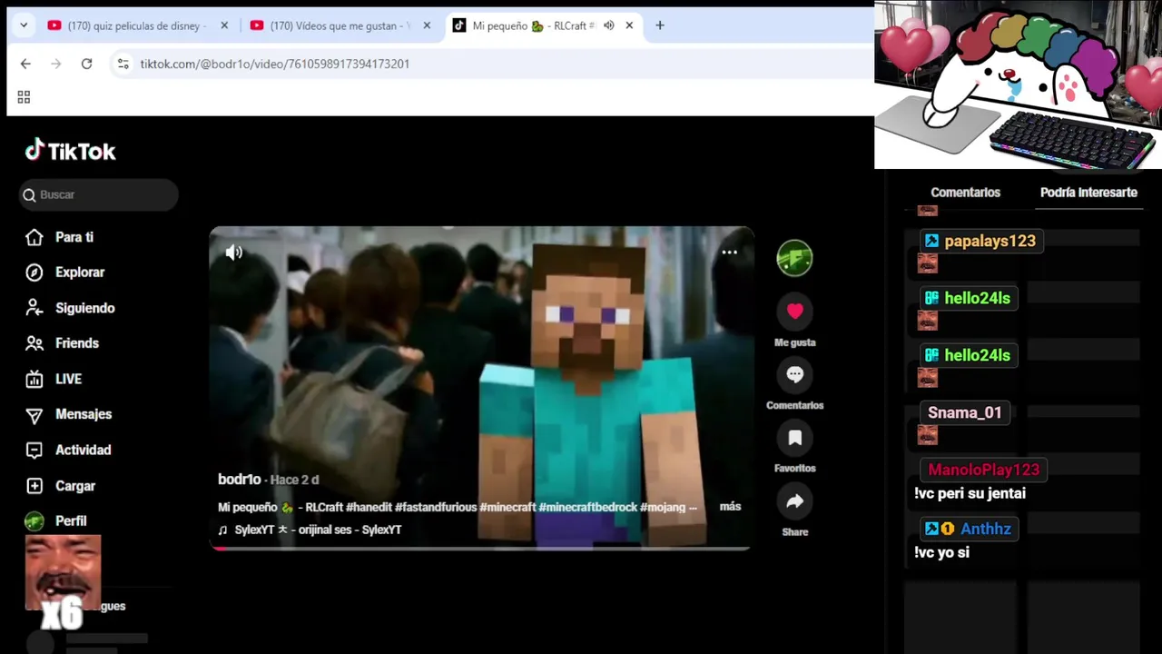This screenshot has width=1162, height=654.
Task: Click the rainbow bongo cat overlay
Action: click(x=1018, y=84)
